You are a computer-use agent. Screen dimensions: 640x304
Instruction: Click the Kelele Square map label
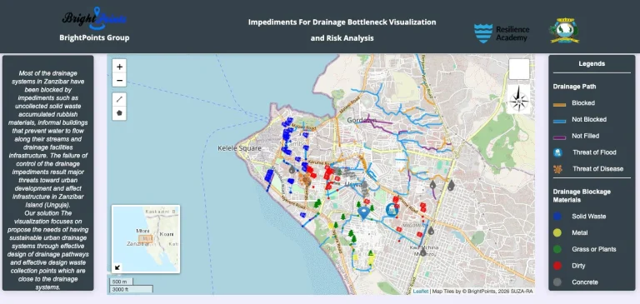point(240,148)
